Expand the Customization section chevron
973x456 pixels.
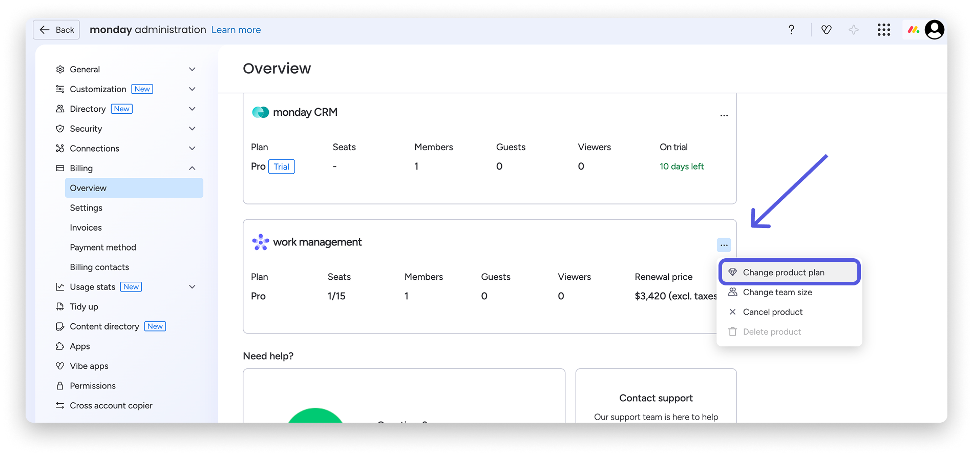[192, 89]
